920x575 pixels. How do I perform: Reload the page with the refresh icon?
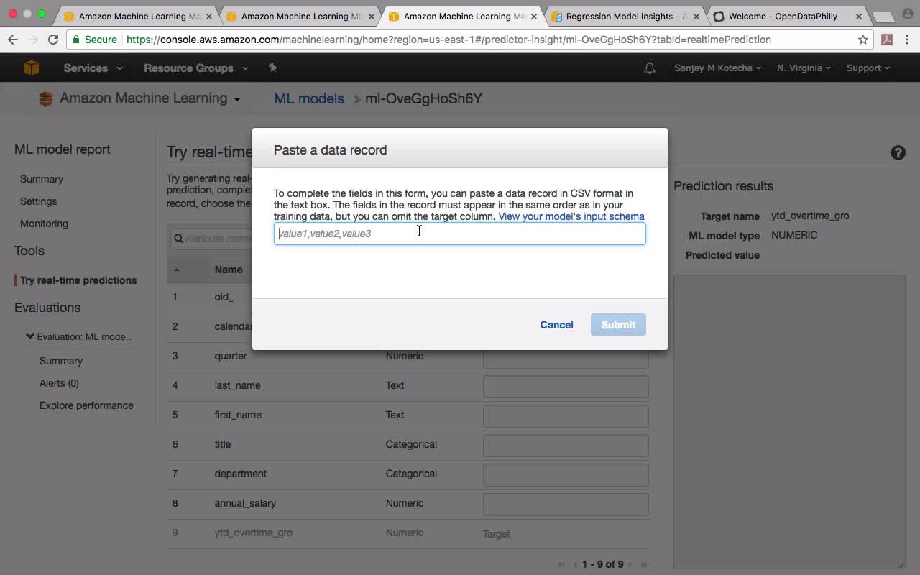[53, 40]
